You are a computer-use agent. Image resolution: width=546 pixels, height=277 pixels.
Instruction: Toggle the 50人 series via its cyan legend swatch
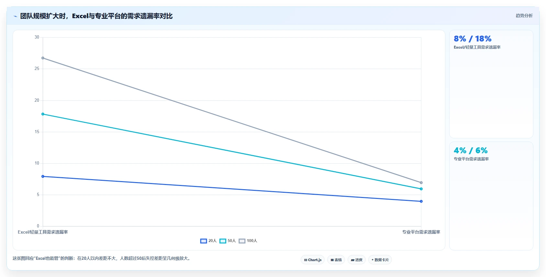223,241
